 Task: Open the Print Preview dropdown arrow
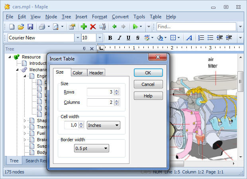(63, 27)
